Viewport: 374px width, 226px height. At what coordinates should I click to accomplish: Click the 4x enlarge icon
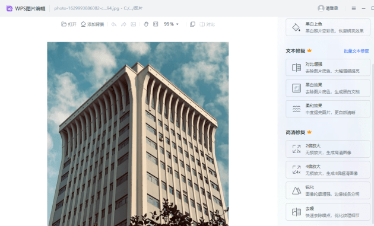click(x=296, y=170)
